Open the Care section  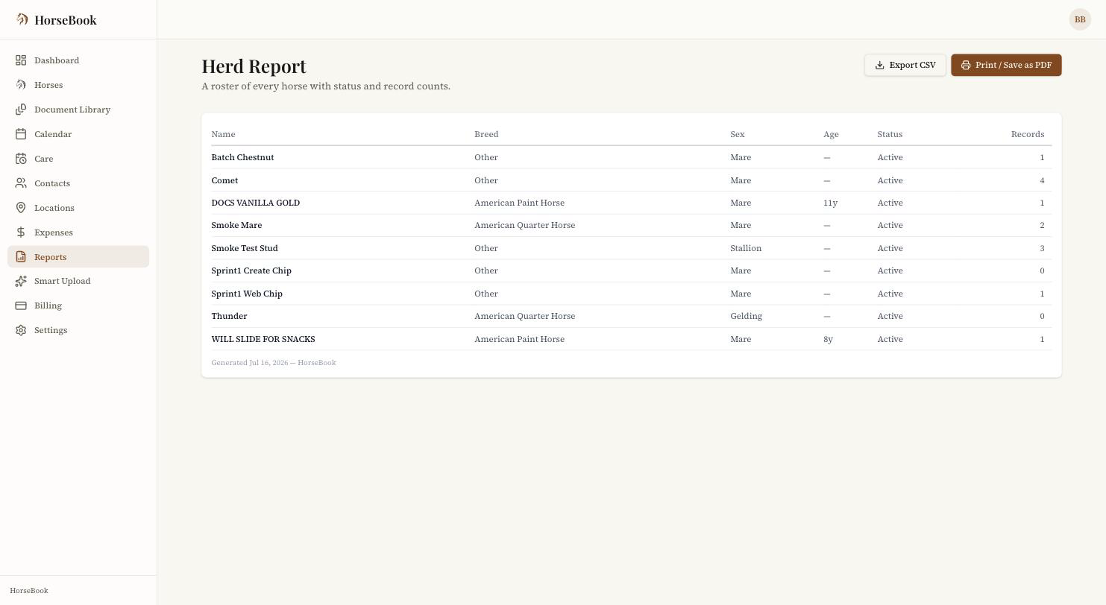point(78,159)
